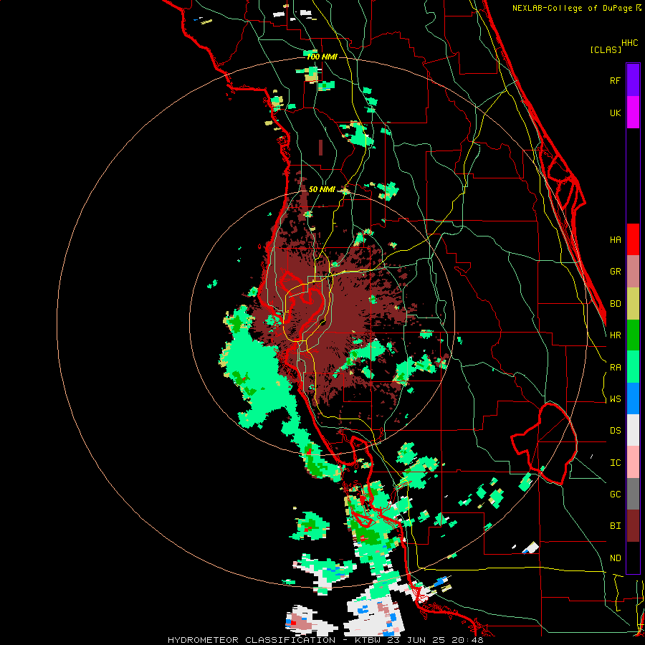Click the "HR" legend label
Viewport: 645px width, 645px height.
615,335
